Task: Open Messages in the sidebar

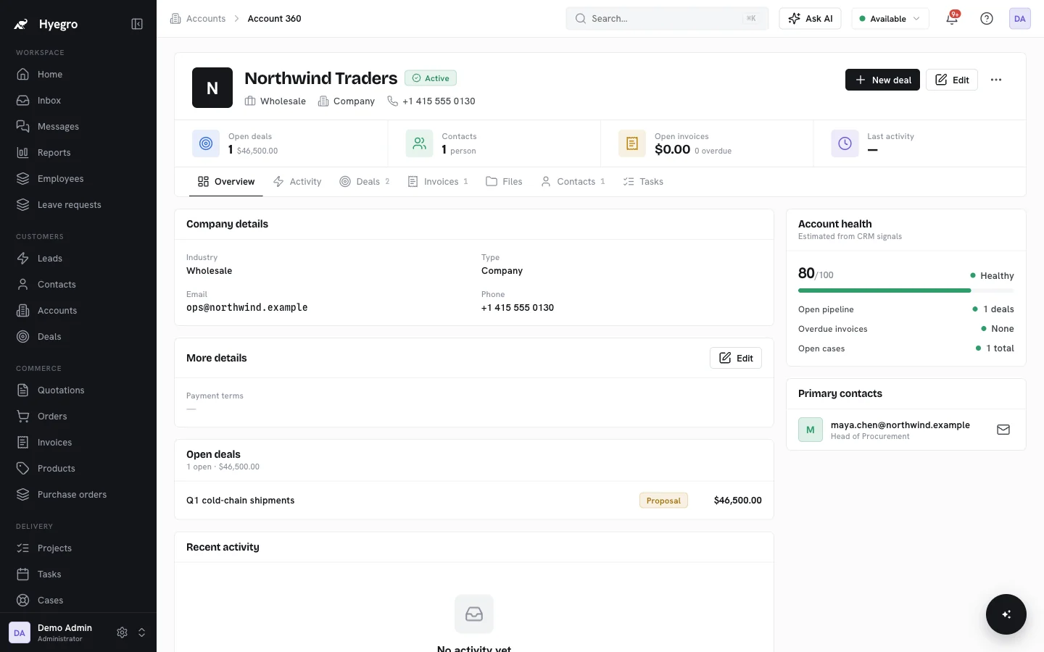Action: [x=78, y=126]
